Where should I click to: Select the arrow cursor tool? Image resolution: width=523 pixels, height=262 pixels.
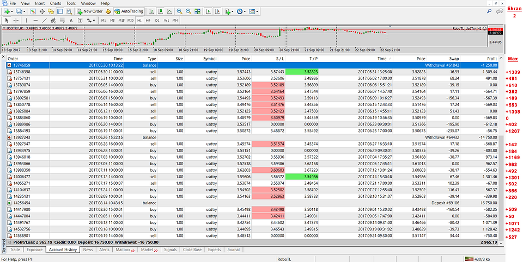7,20
